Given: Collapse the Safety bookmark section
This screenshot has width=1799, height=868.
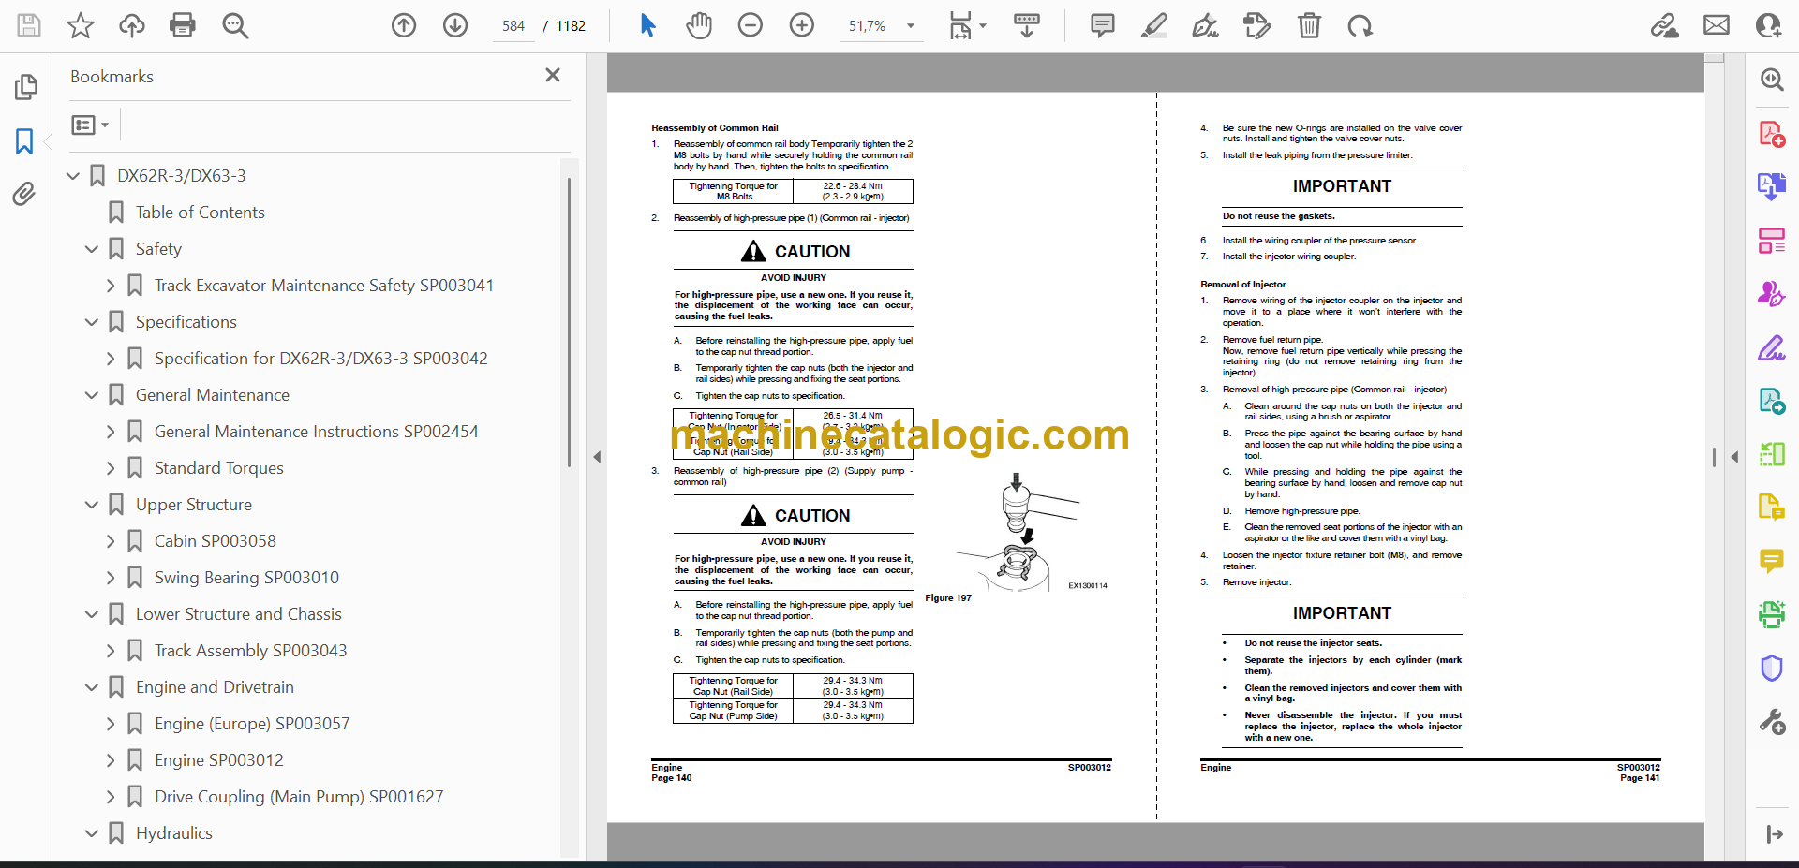Looking at the screenshot, I should coord(92,249).
